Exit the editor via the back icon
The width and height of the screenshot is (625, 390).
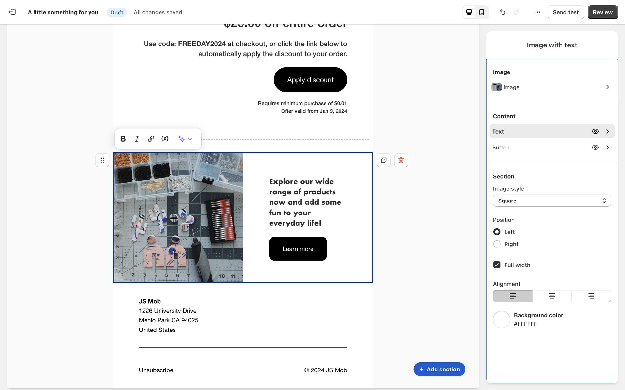pos(12,12)
